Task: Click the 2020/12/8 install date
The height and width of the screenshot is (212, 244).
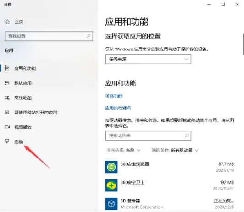Action: pos(224,207)
